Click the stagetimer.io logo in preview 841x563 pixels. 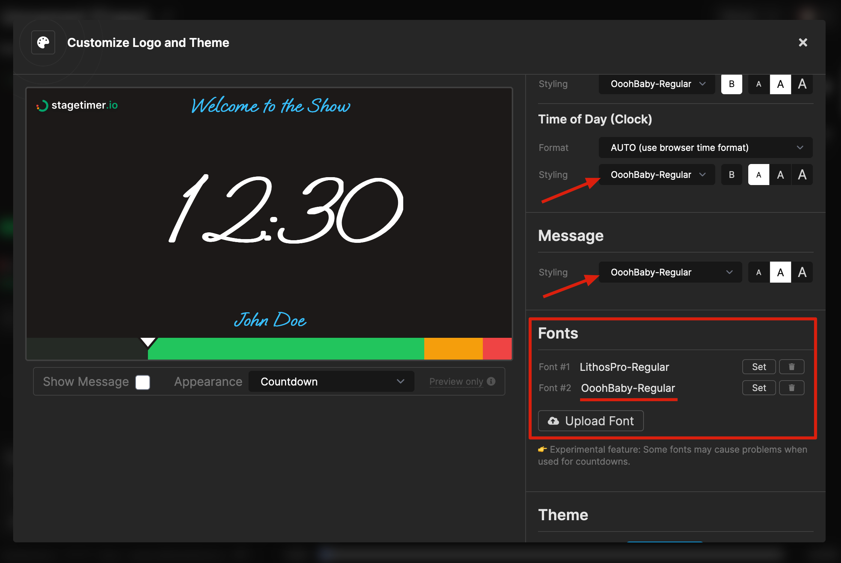(x=77, y=105)
